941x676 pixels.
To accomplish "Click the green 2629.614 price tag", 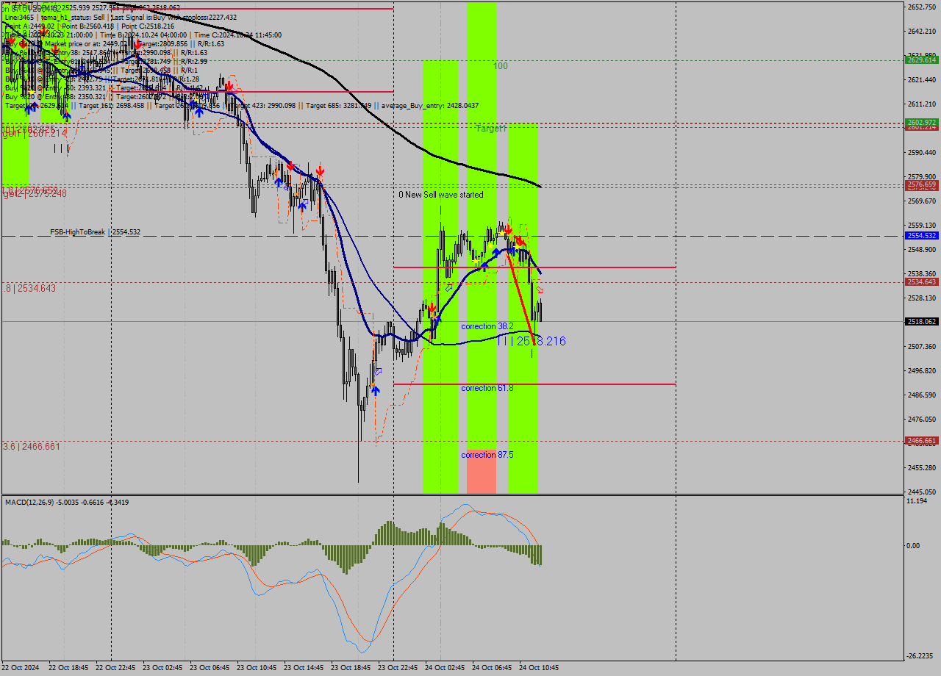I will point(921,60).
